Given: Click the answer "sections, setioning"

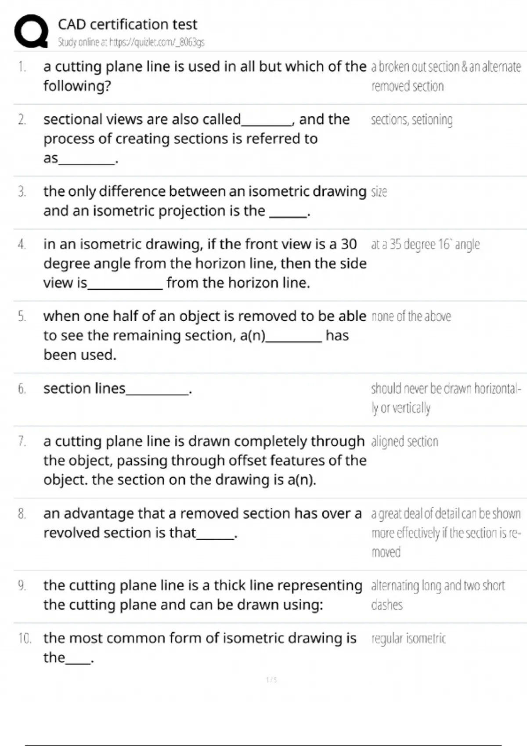Looking at the screenshot, I should point(411,120).
